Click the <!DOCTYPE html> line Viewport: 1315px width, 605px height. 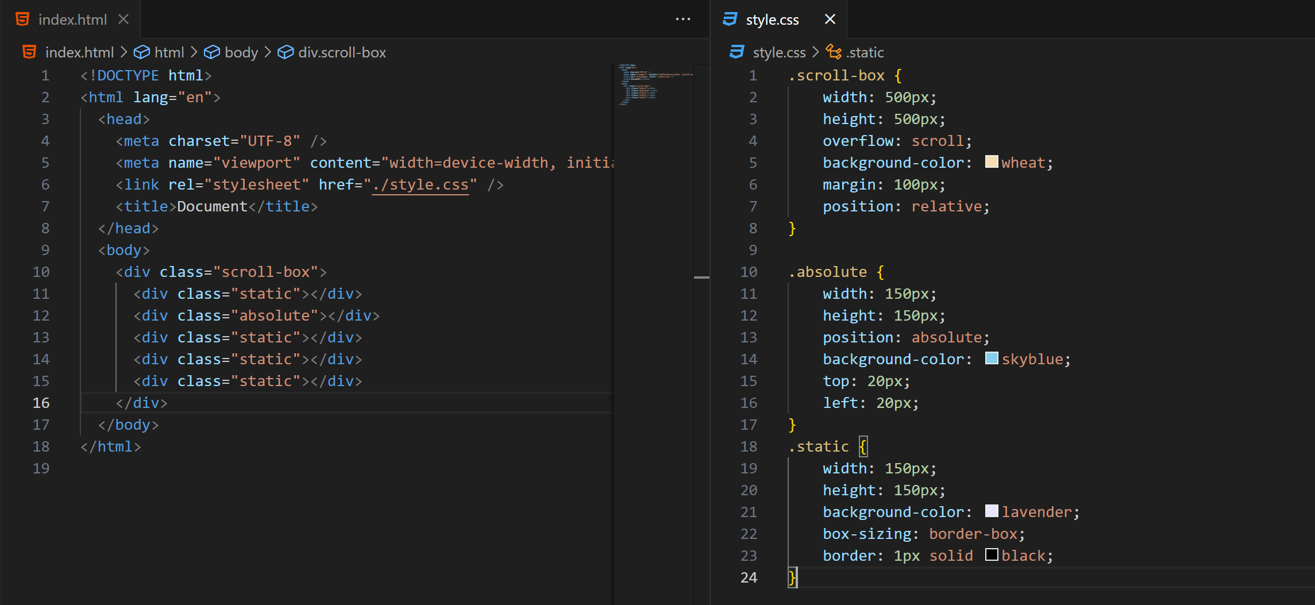coord(146,75)
